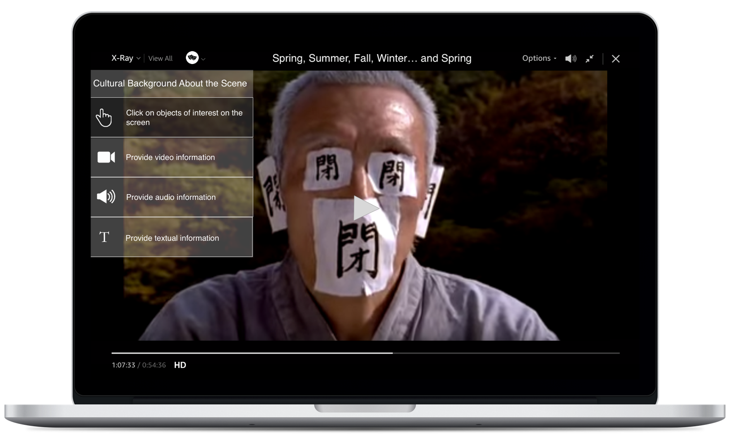This screenshot has height=445, width=730.
Task: Exit fullscreen with the shrink arrows icon
Action: tap(589, 59)
